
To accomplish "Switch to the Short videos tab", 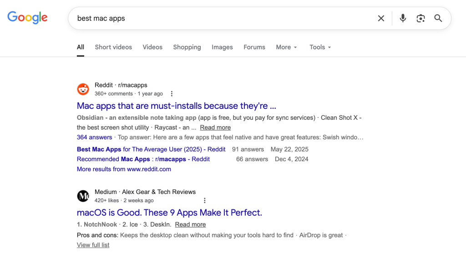I will [113, 47].
